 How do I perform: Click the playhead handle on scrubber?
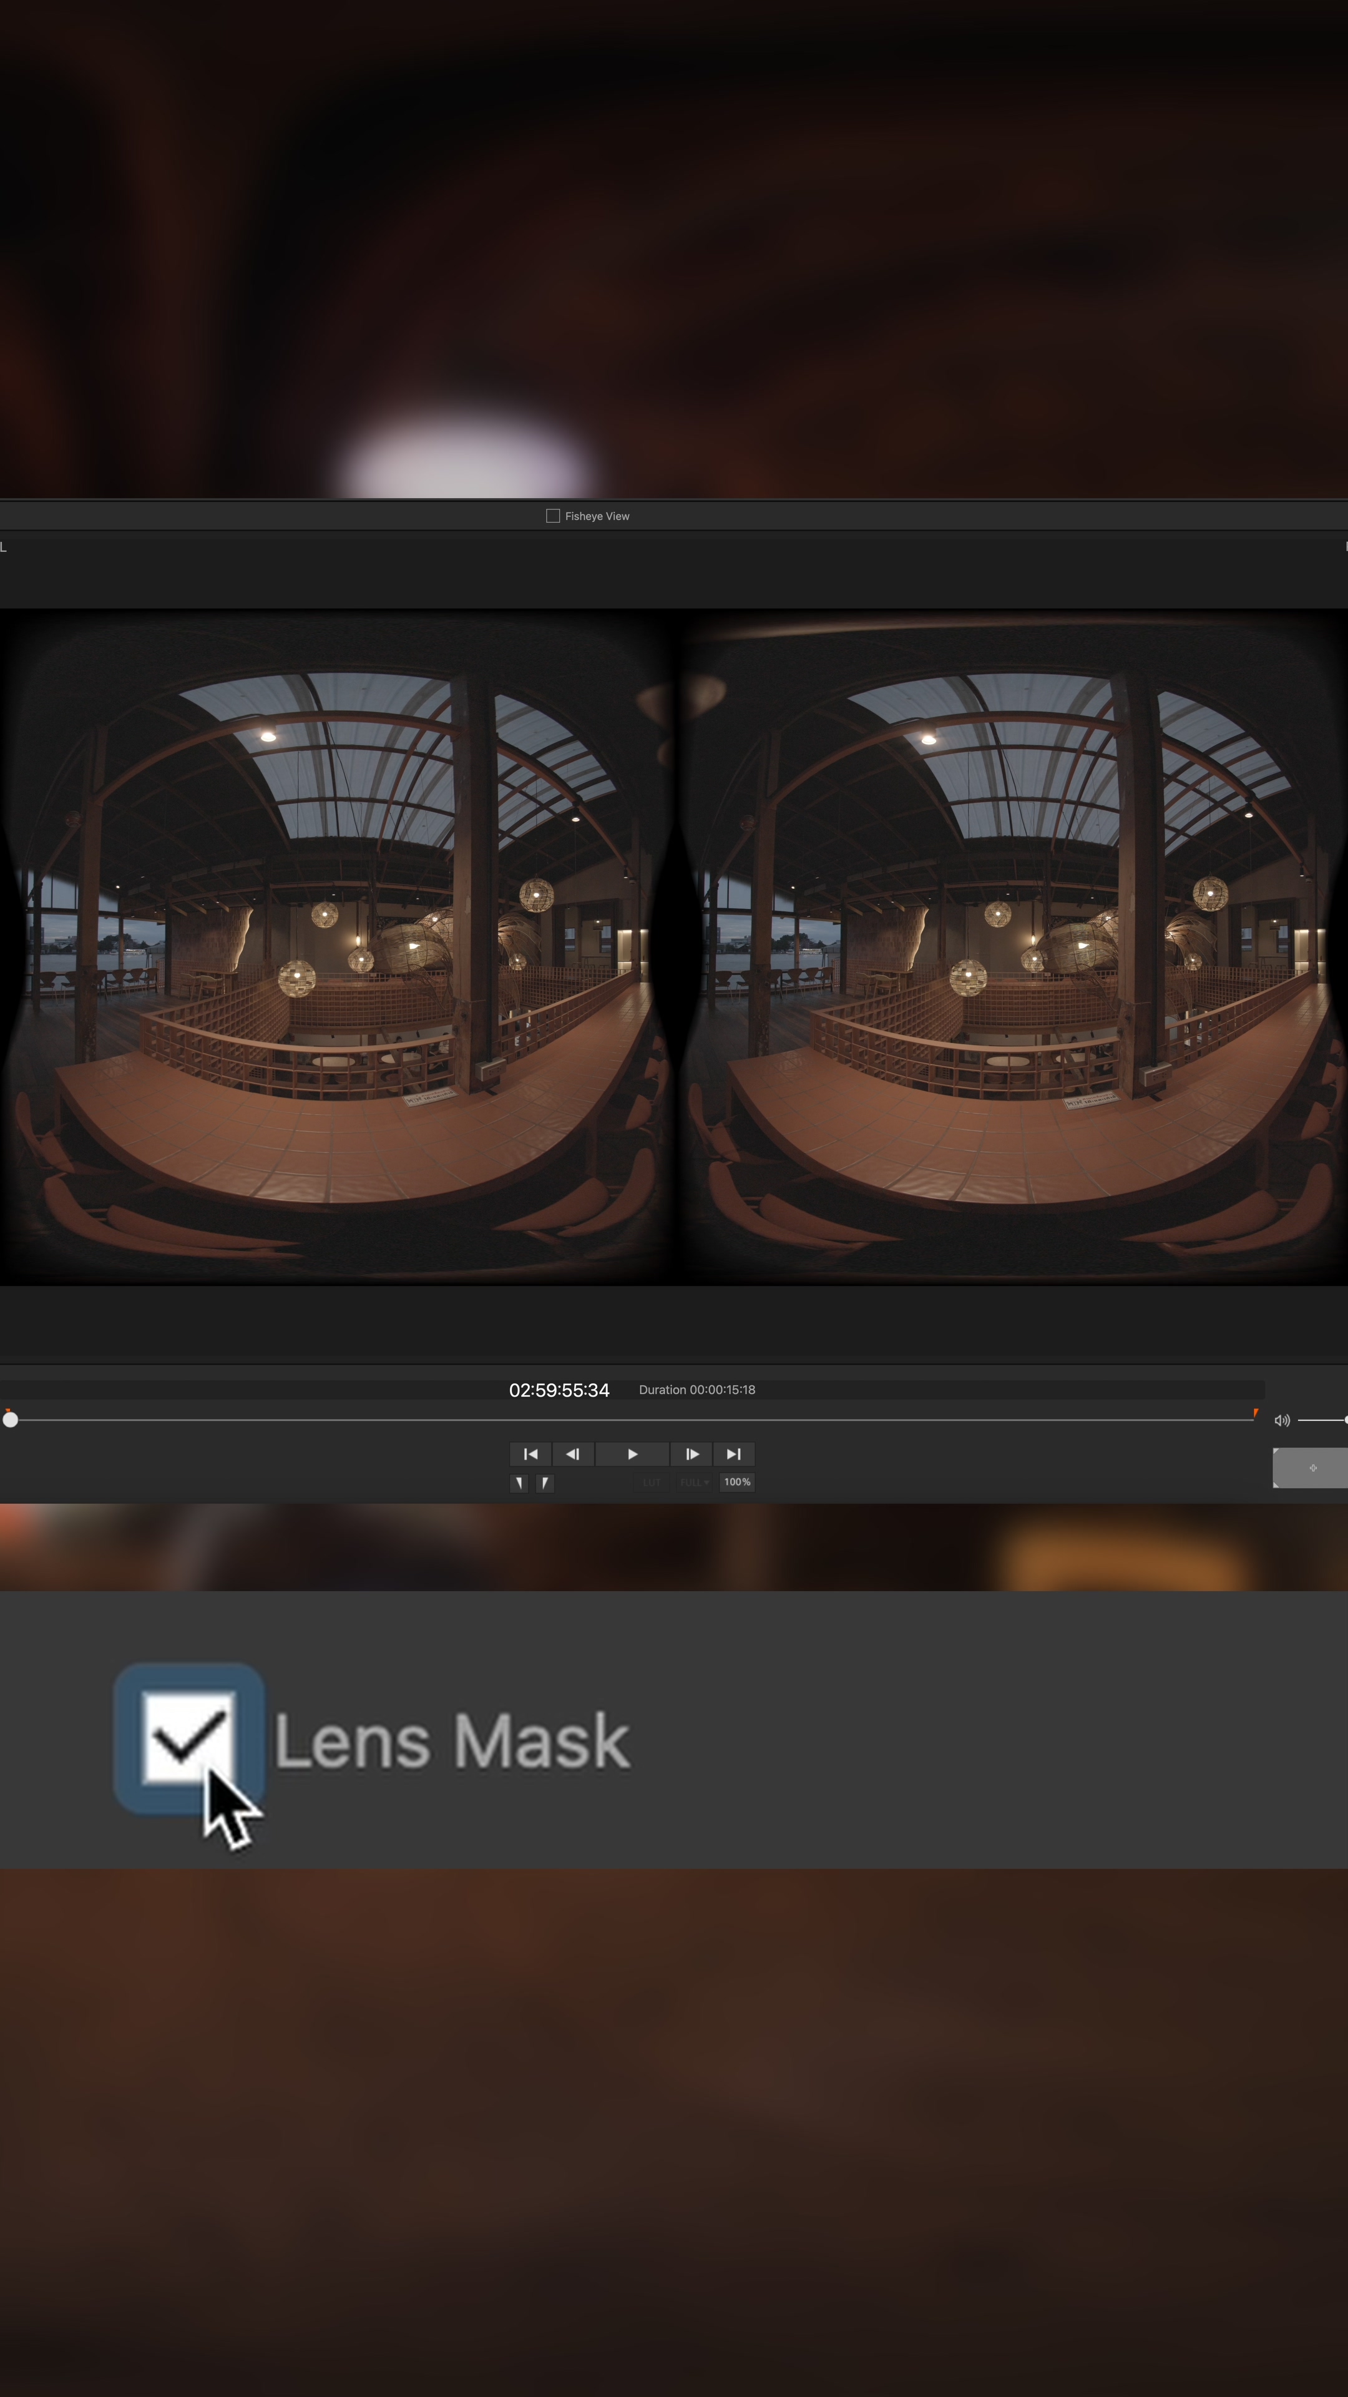10,1420
